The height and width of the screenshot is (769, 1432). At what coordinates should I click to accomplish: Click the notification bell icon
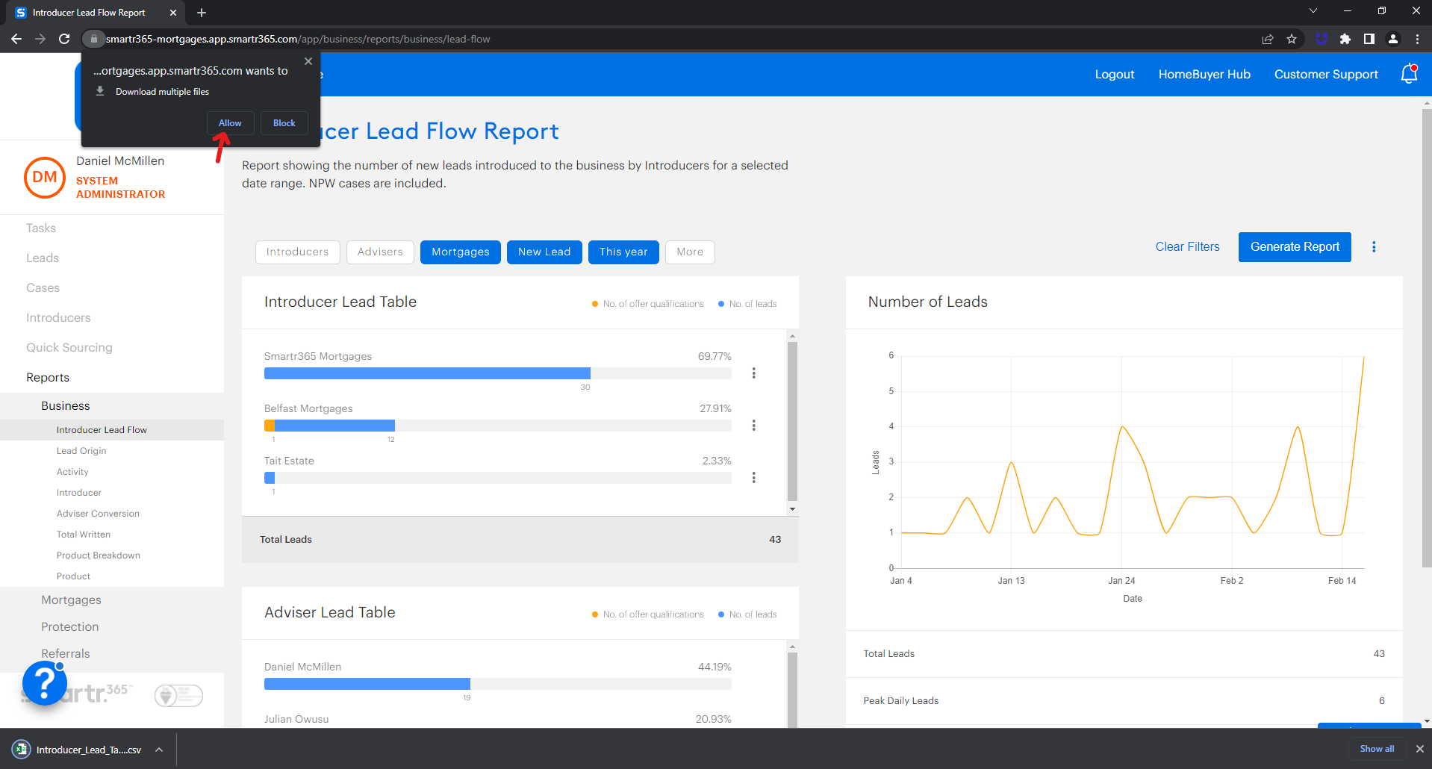pyautogui.click(x=1409, y=74)
